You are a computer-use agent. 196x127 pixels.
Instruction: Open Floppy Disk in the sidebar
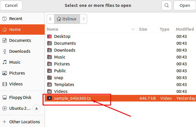pos(22,97)
